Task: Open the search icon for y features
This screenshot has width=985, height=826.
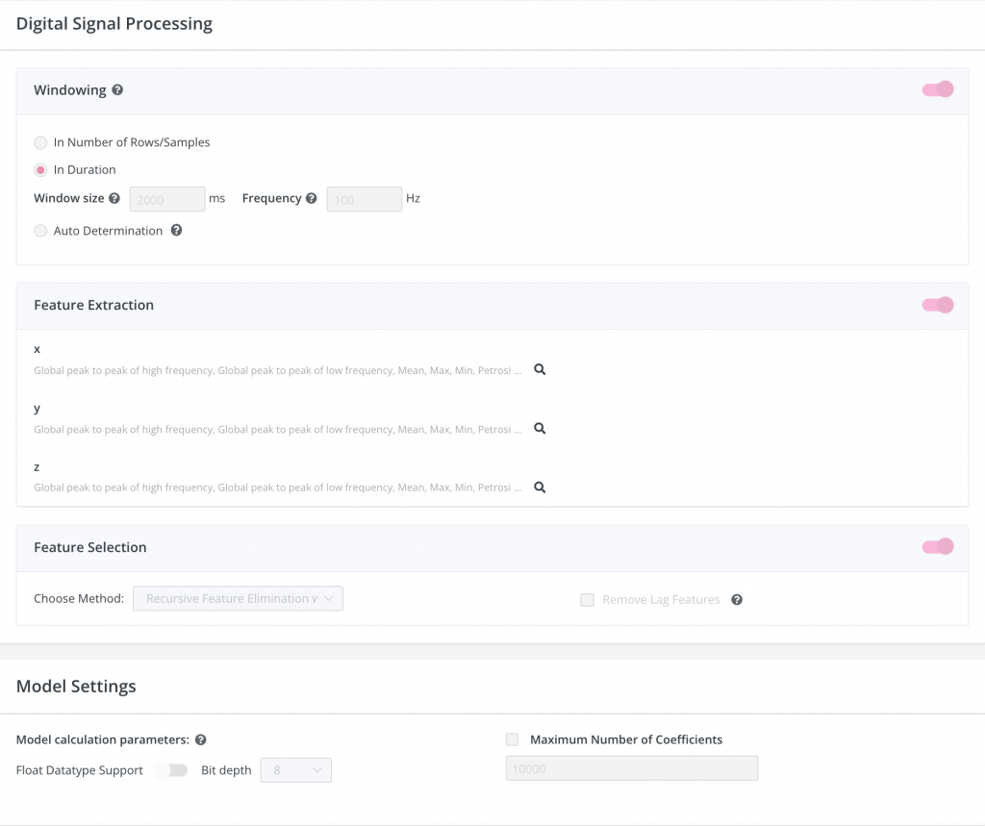Action: (x=540, y=429)
